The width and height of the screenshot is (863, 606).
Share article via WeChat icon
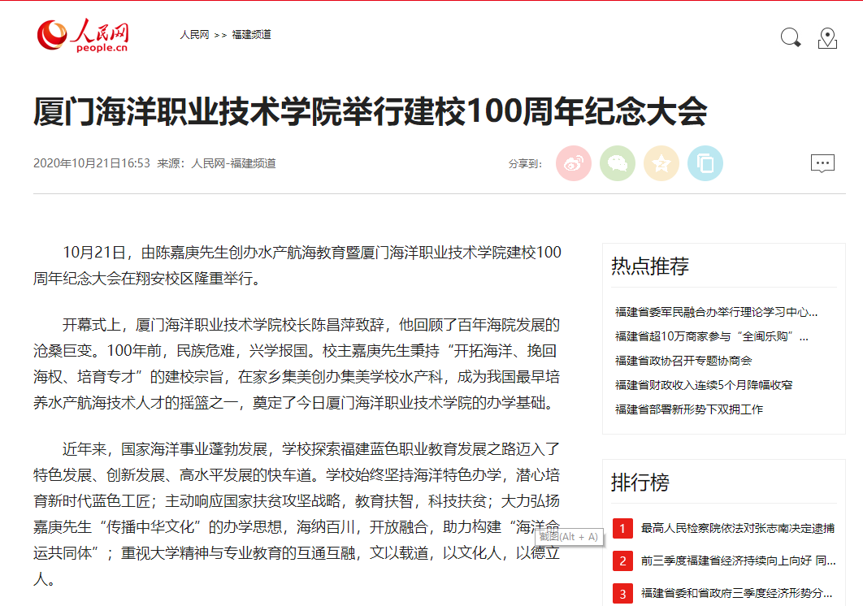pyautogui.click(x=618, y=164)
